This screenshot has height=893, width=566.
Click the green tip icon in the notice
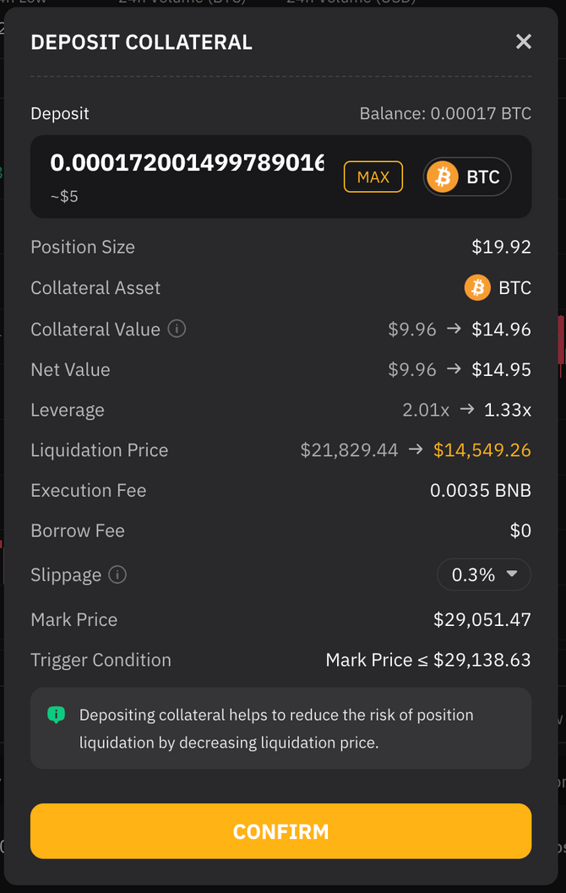click(x=56, y=716)
